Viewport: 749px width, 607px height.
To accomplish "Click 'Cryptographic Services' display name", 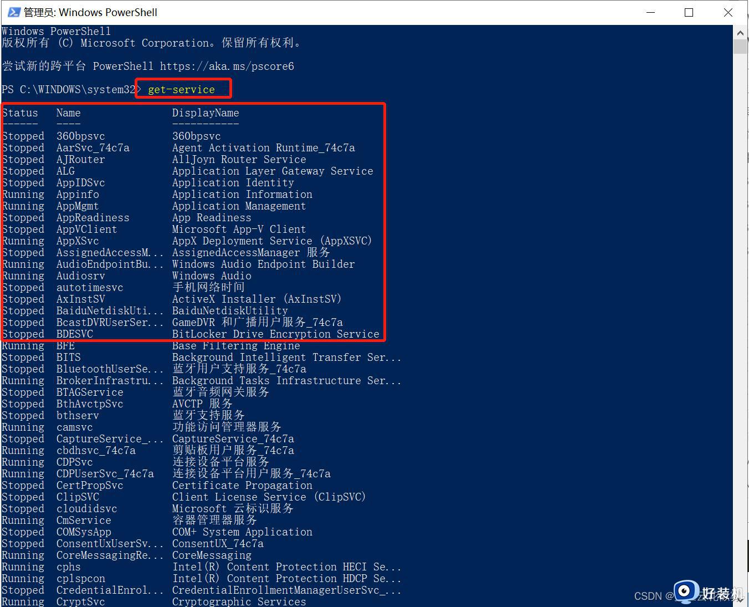I will click(x=239, y=601).
